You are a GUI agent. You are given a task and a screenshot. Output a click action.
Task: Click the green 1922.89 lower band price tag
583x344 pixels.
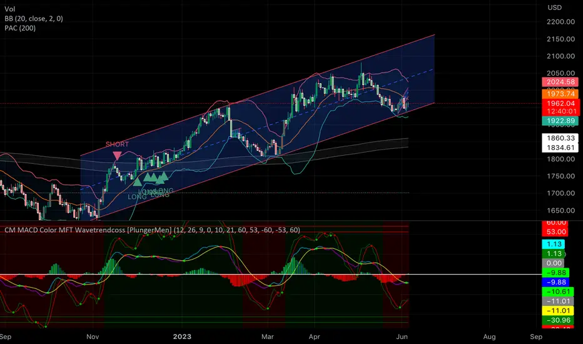click(x=560, y=121)
